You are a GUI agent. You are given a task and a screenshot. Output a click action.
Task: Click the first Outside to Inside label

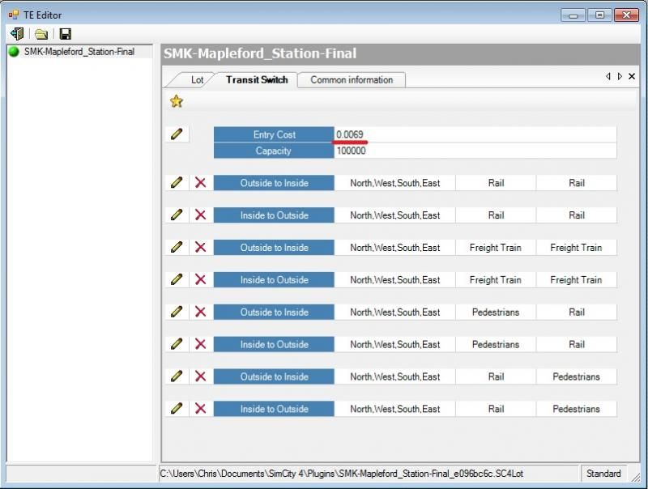tap(274, 183)
